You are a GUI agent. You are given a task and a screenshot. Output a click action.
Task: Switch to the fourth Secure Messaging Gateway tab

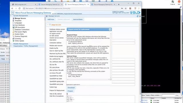103,5
